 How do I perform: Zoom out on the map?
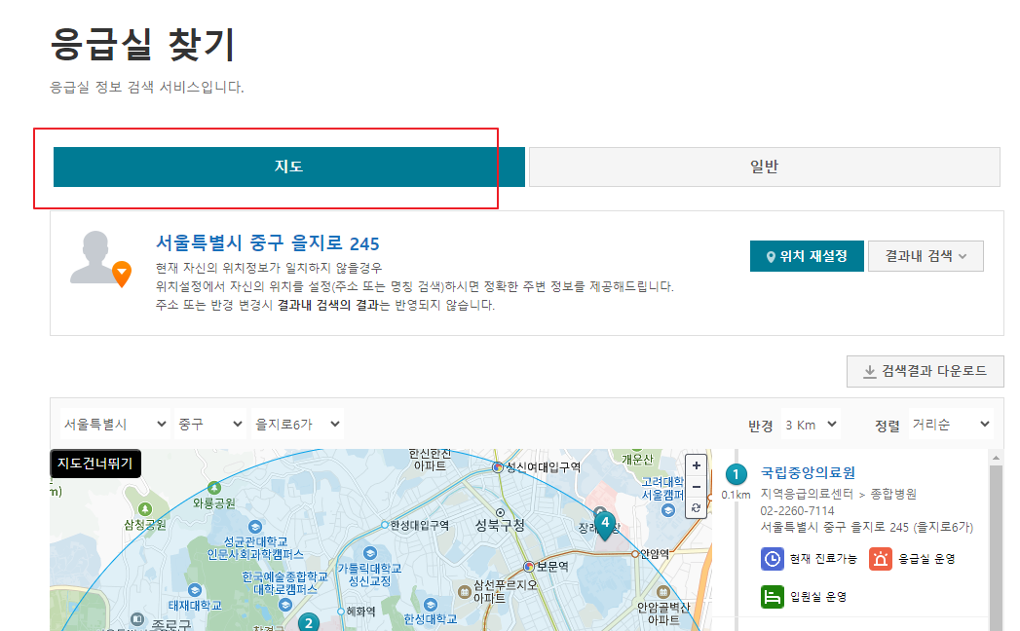coord(696,487)
